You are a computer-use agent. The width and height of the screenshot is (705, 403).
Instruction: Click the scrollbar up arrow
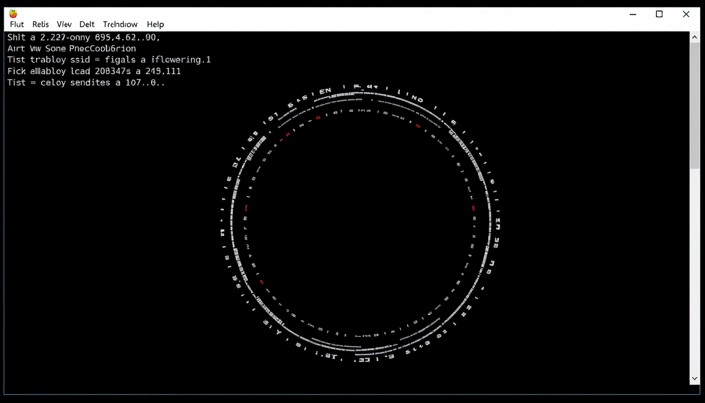click(695, 37)
